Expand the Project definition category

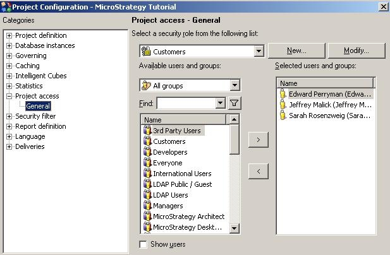[x=9, y=35]
